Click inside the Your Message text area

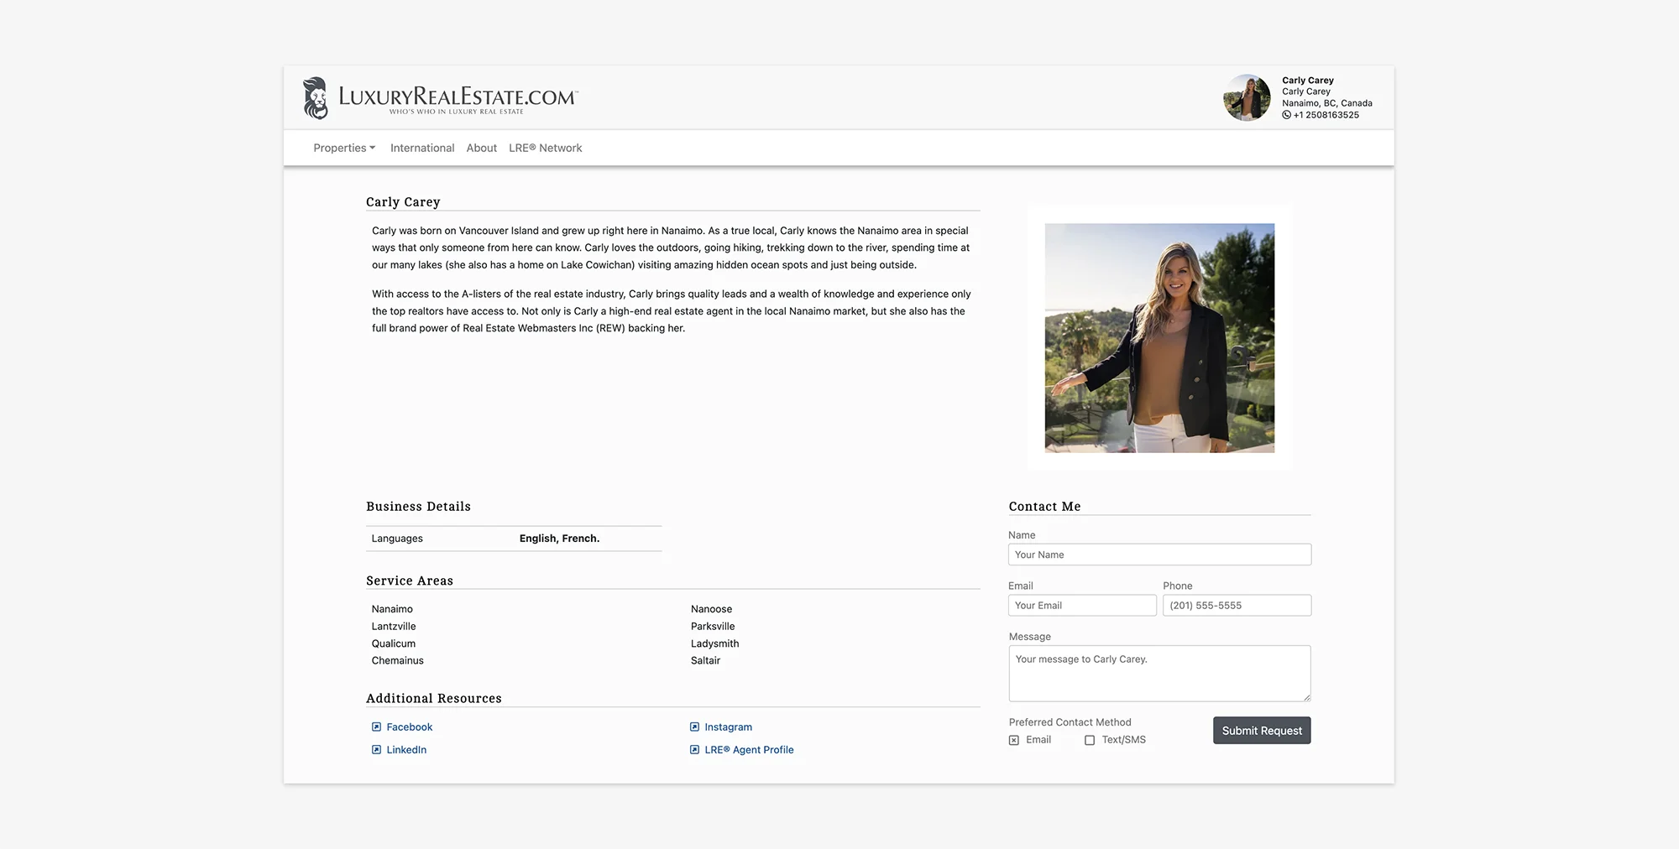tap(1159, 673)
